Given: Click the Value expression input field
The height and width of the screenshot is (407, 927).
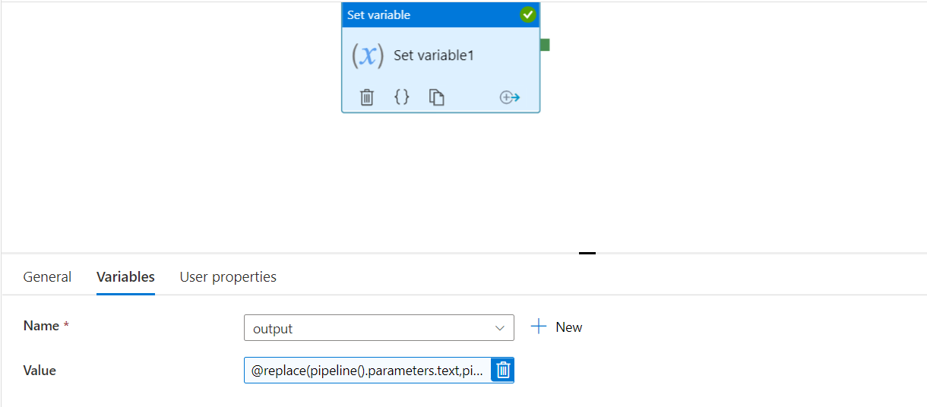Looking at the screenshot, I should coord(367,371).
